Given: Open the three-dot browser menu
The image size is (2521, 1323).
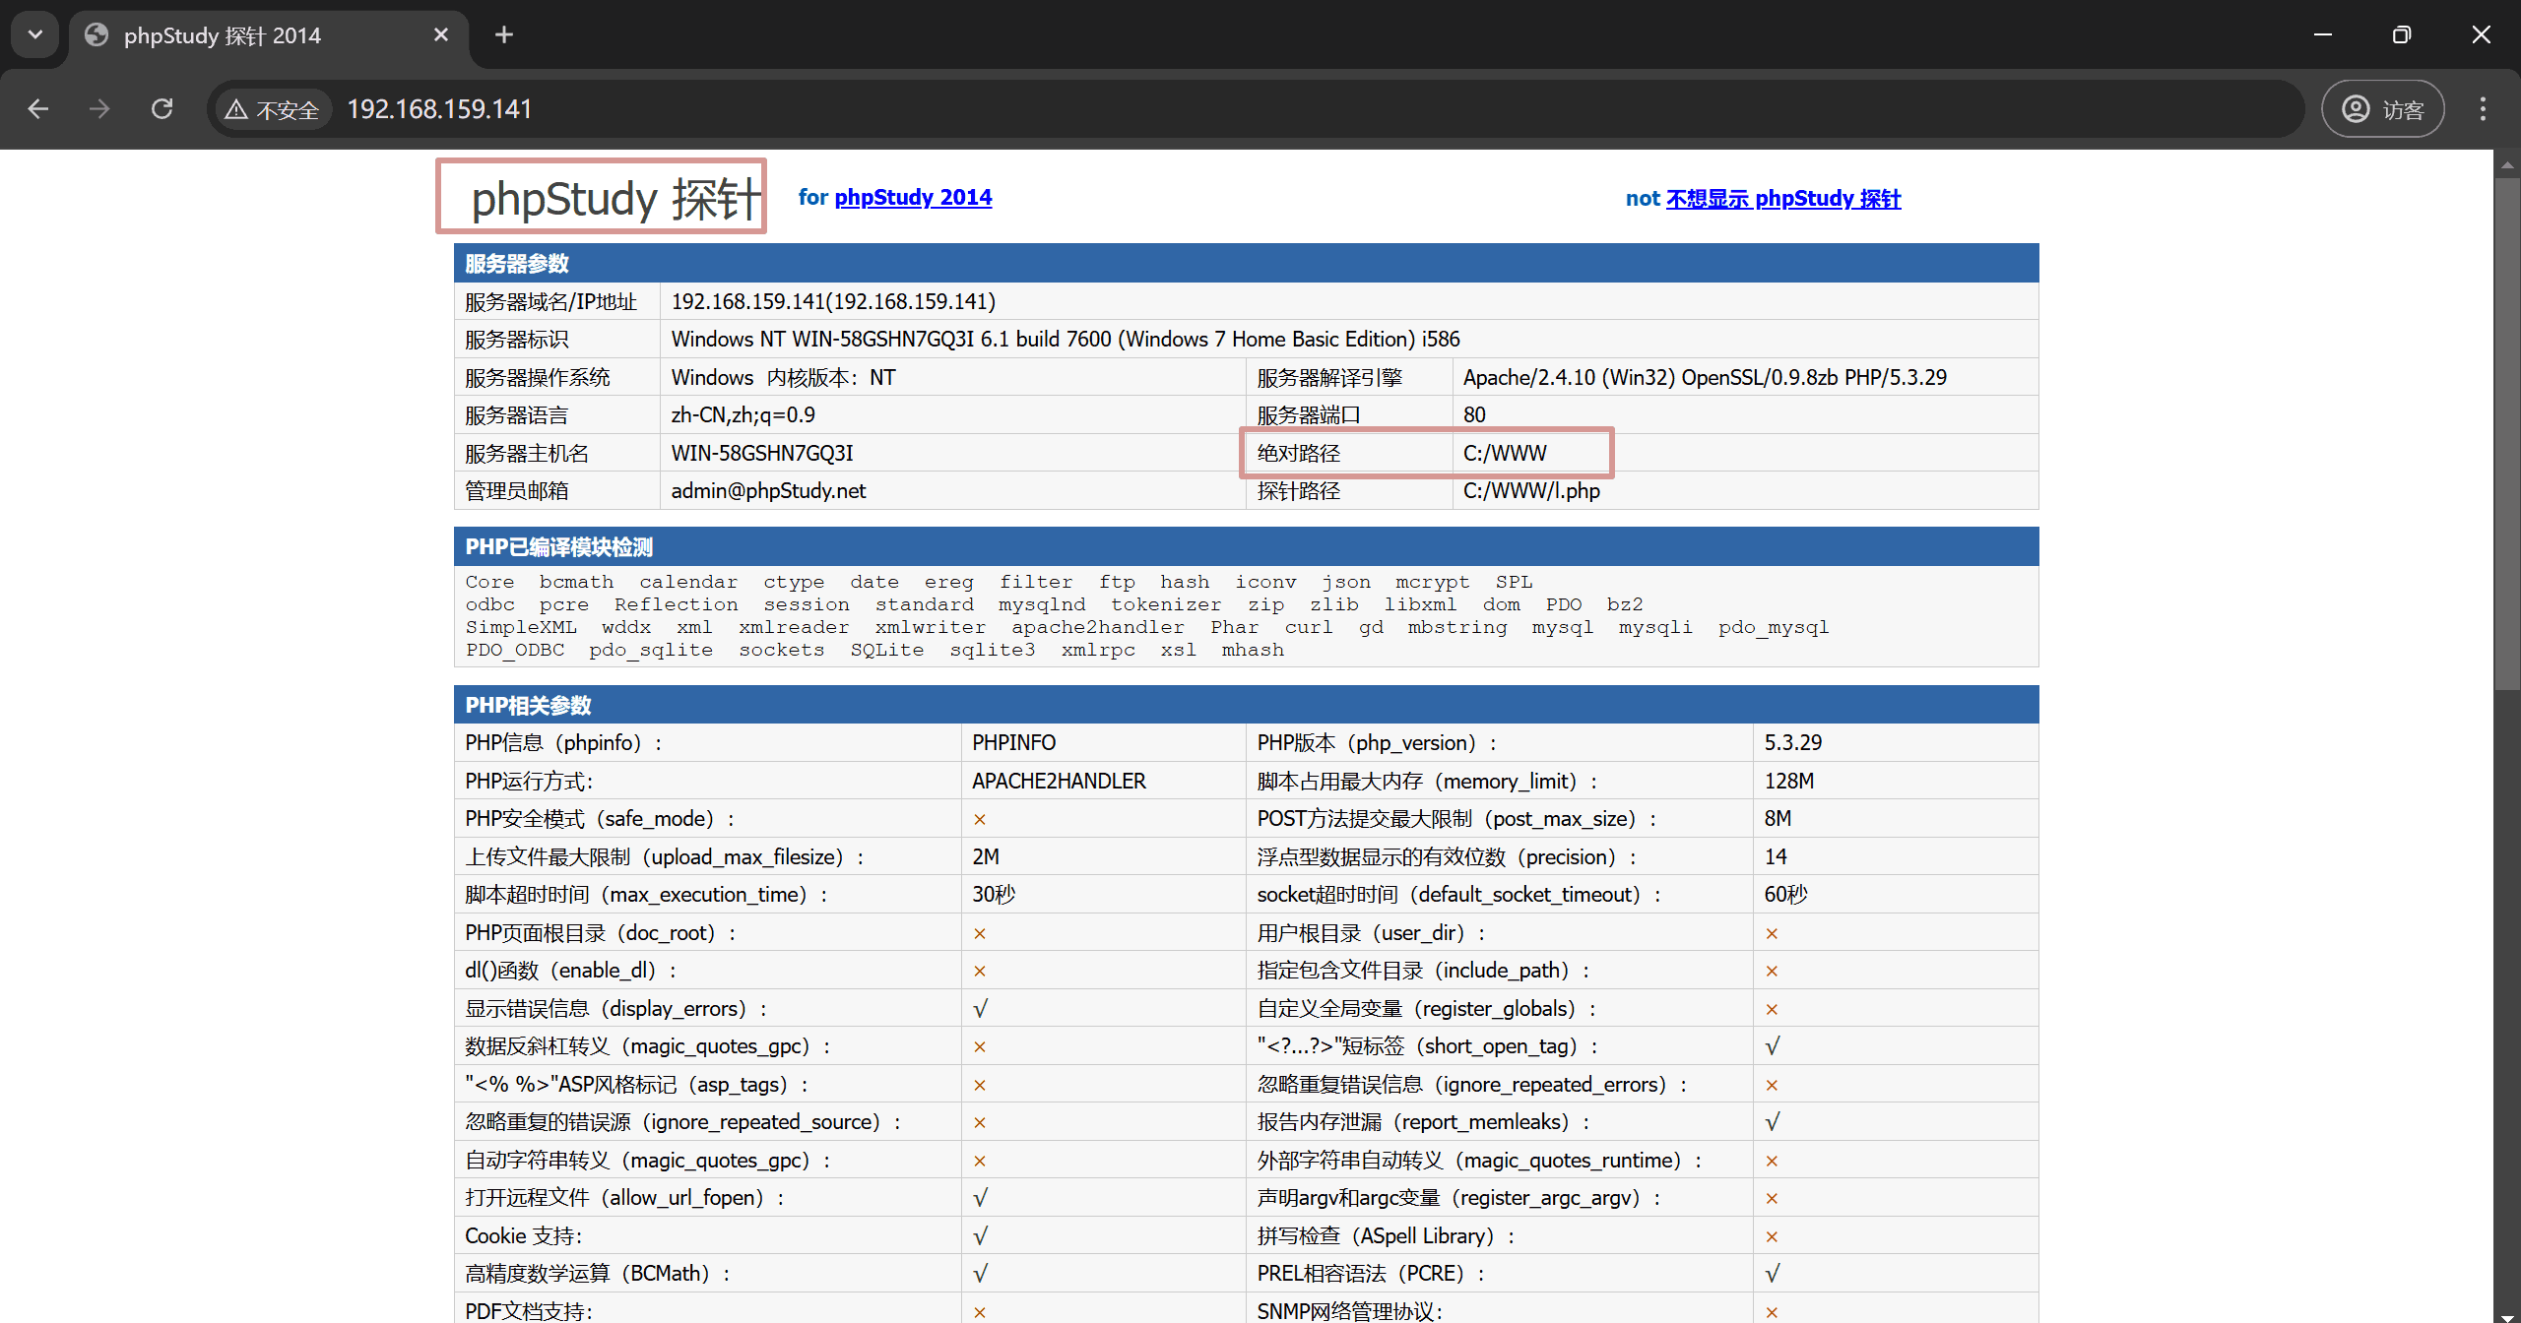Looking at the screenshot, I should coord(2483,108).
